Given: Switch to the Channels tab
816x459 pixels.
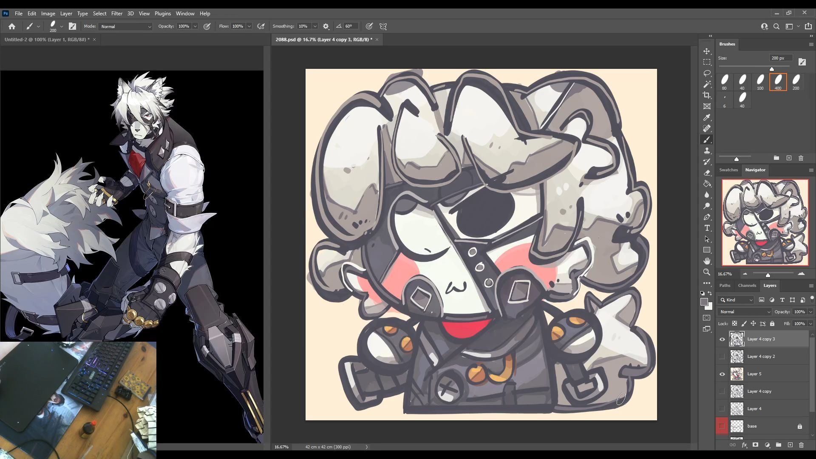Looking at the screenshot, I should point(747,286).
